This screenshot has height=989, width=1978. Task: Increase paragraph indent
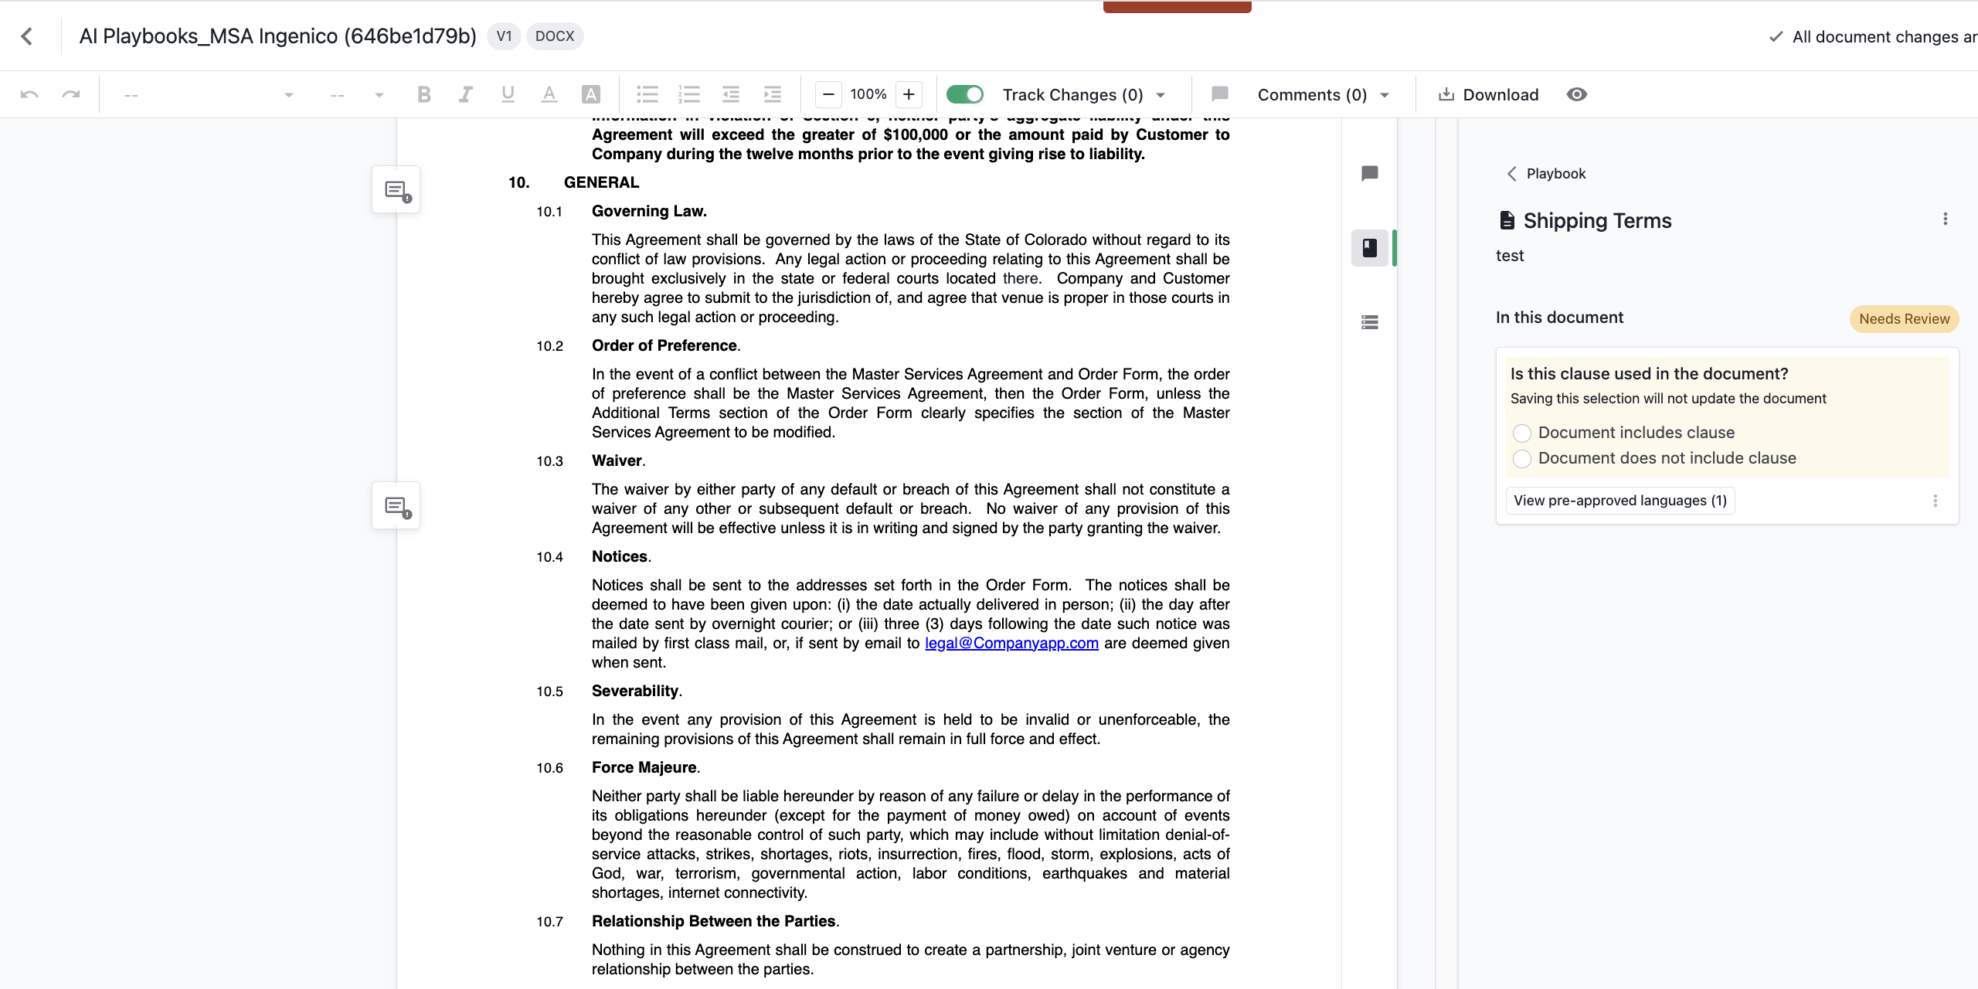click(773, 94)
